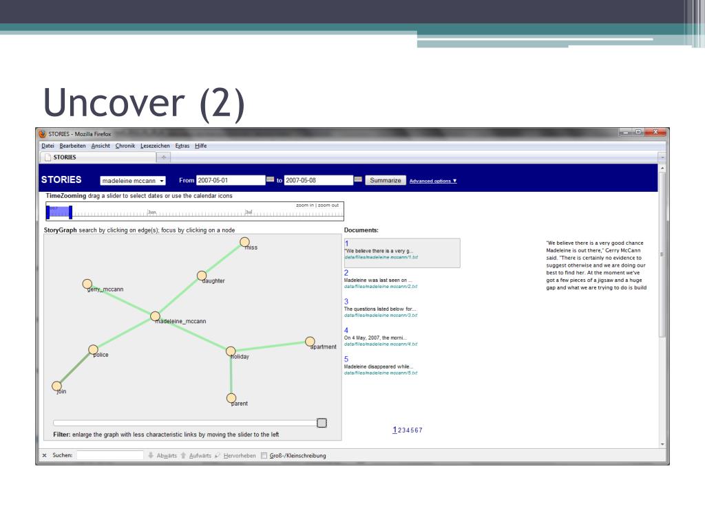Open document 1 link
Image resolution: width=705 pixels, height=528 pixels.
pos(346,243)
